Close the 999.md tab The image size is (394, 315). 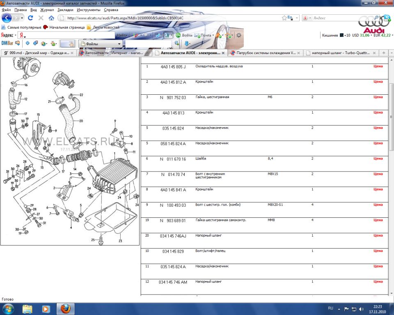click(x=72, y=53)
